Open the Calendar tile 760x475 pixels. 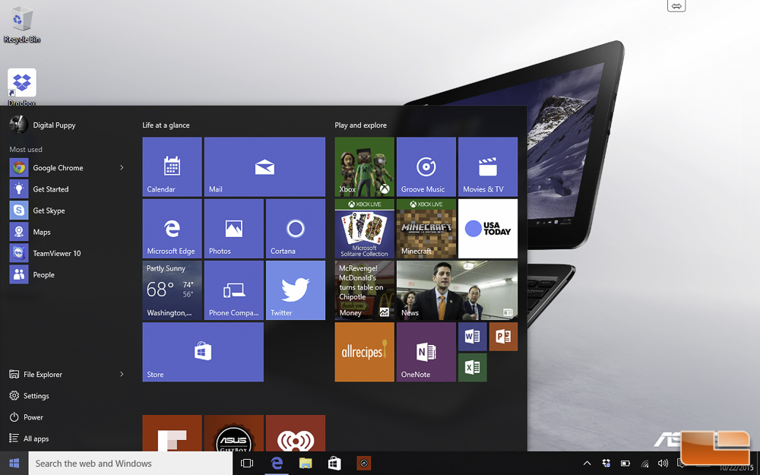(x=172, y=166)
